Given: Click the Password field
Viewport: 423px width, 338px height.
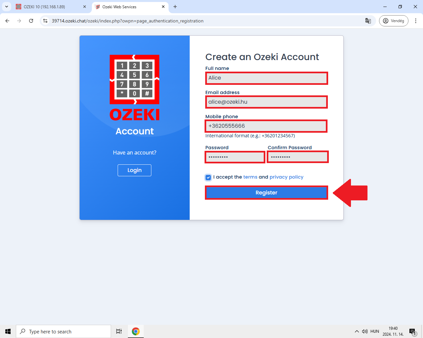Looking at the screenshot, I should tap(235, 157).
